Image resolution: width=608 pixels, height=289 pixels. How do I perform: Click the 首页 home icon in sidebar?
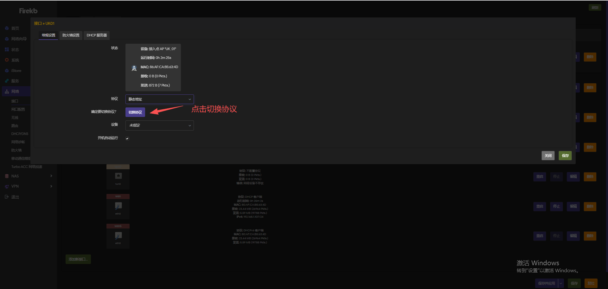point(7,29)
